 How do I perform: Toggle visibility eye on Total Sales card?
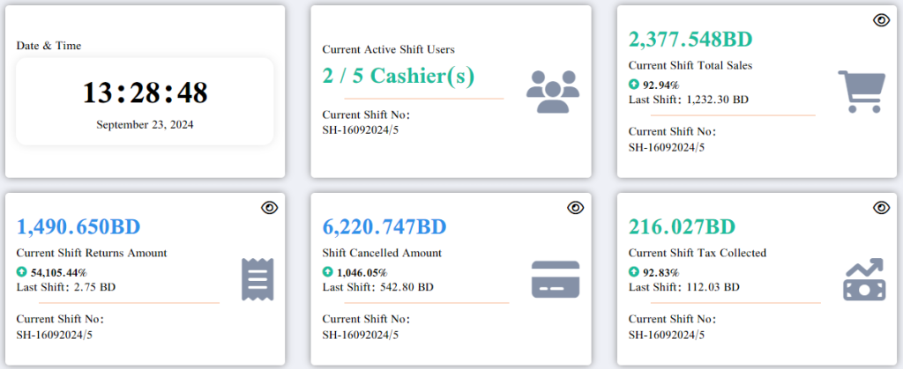(x=880, y=20)
